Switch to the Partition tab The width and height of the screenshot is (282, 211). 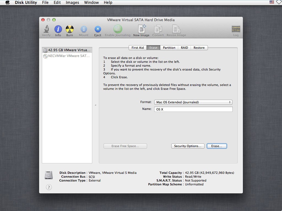click(x=169, y=48)
